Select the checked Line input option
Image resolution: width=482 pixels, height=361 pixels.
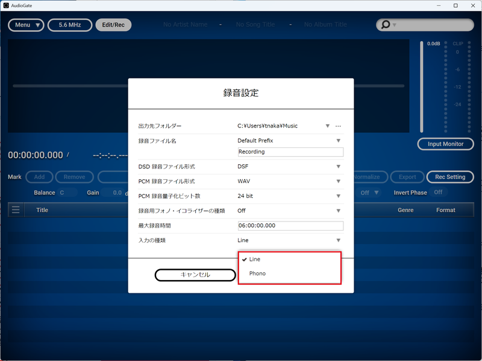click(x=254, y=259)
